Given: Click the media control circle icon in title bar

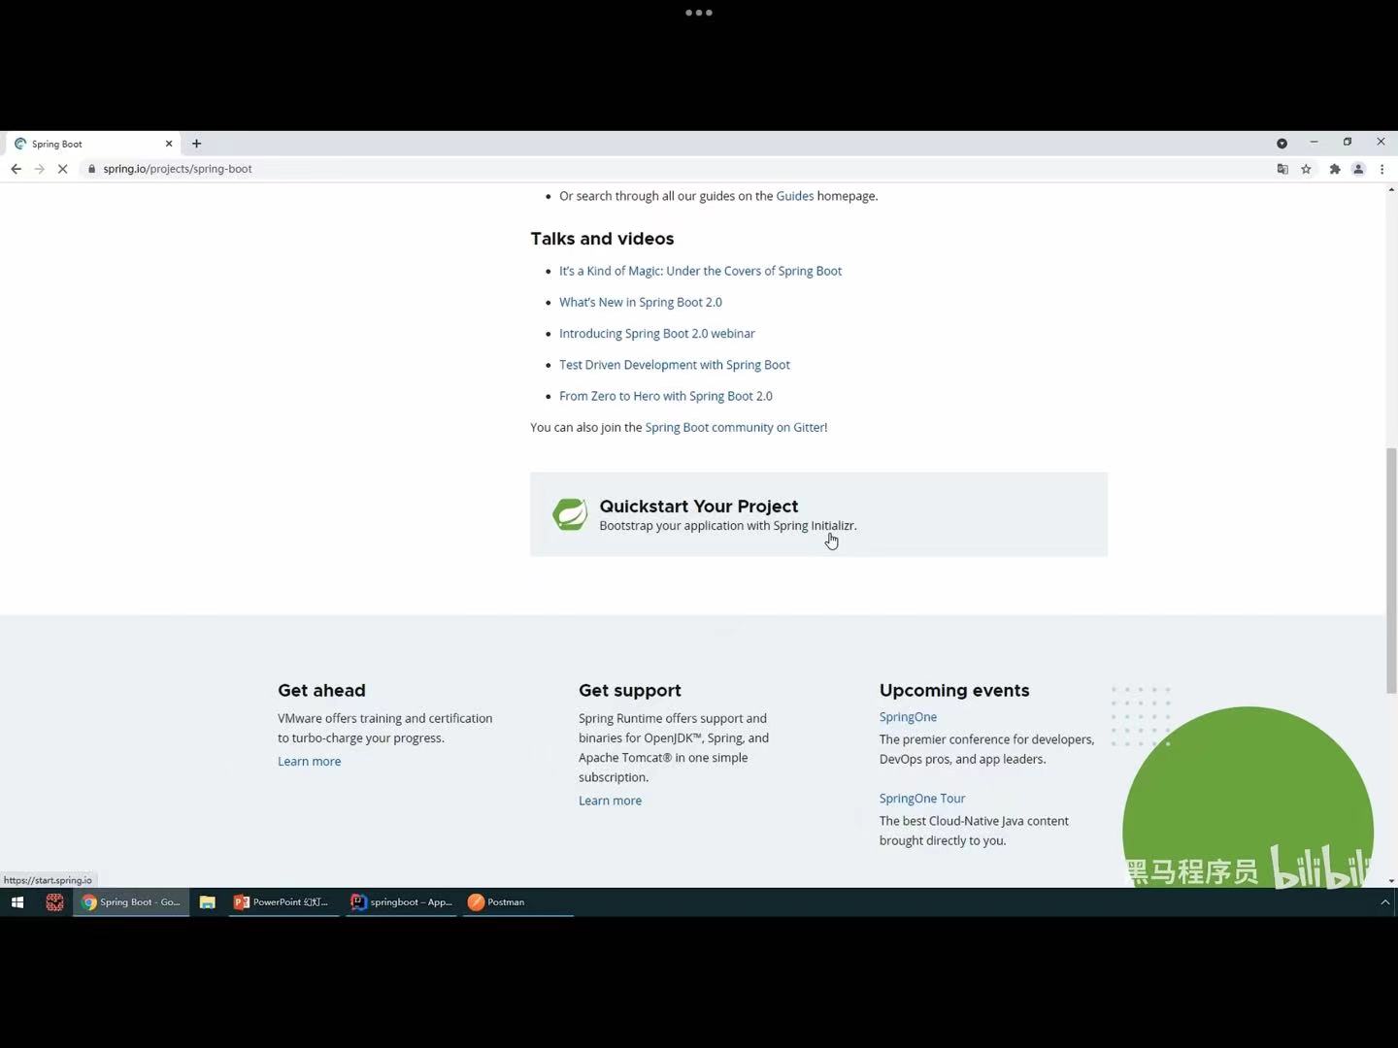Looking at the screenshot, I should [x=1281, y=143].
